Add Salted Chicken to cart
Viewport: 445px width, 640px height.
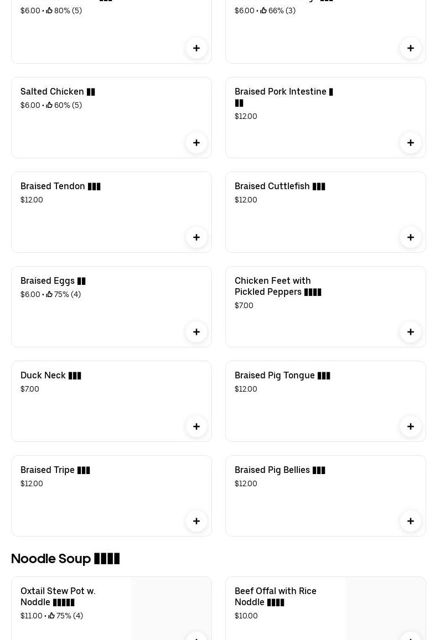tap(196, 143)
